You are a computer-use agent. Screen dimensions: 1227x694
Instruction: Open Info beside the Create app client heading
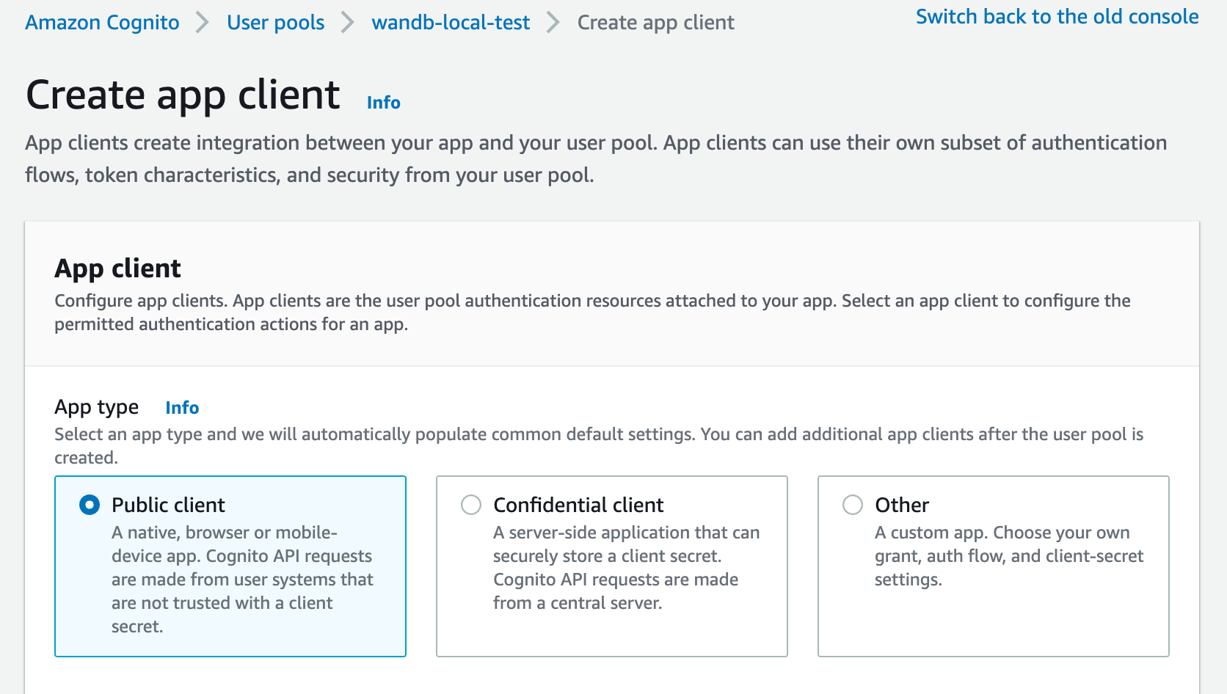coord(383,102)
